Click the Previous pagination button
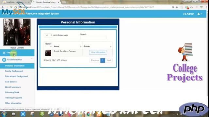The width and height of the screenshot is (209, 117). (x=95, y=60)
